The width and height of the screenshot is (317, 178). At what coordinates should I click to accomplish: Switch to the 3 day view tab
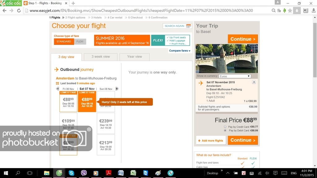(66, 57)
